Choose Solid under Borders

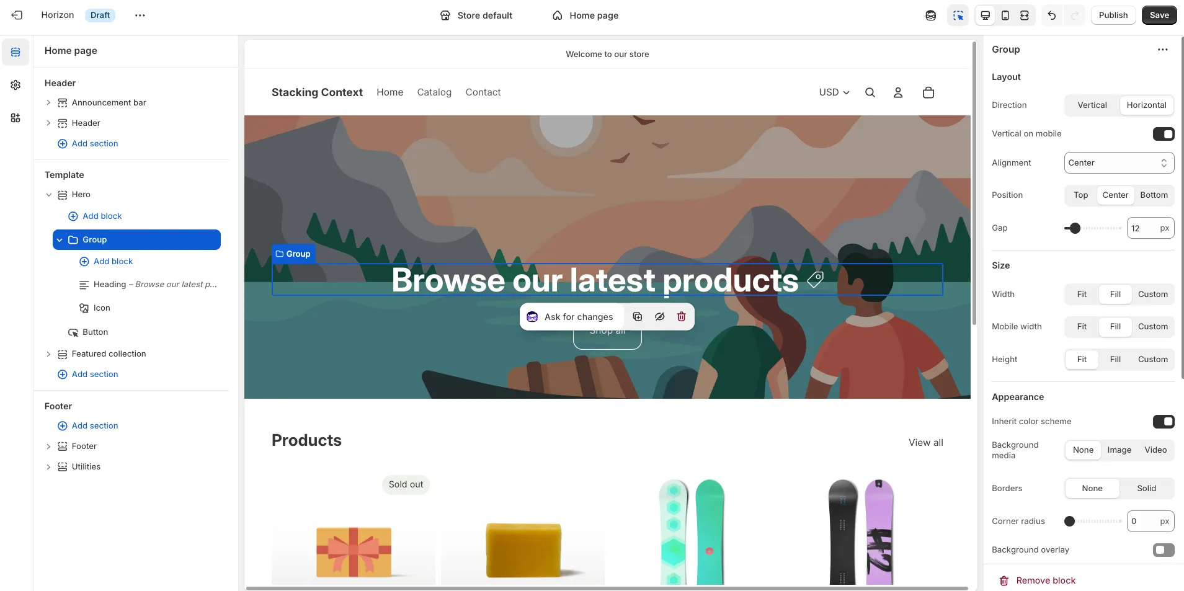click(1146, 489)
